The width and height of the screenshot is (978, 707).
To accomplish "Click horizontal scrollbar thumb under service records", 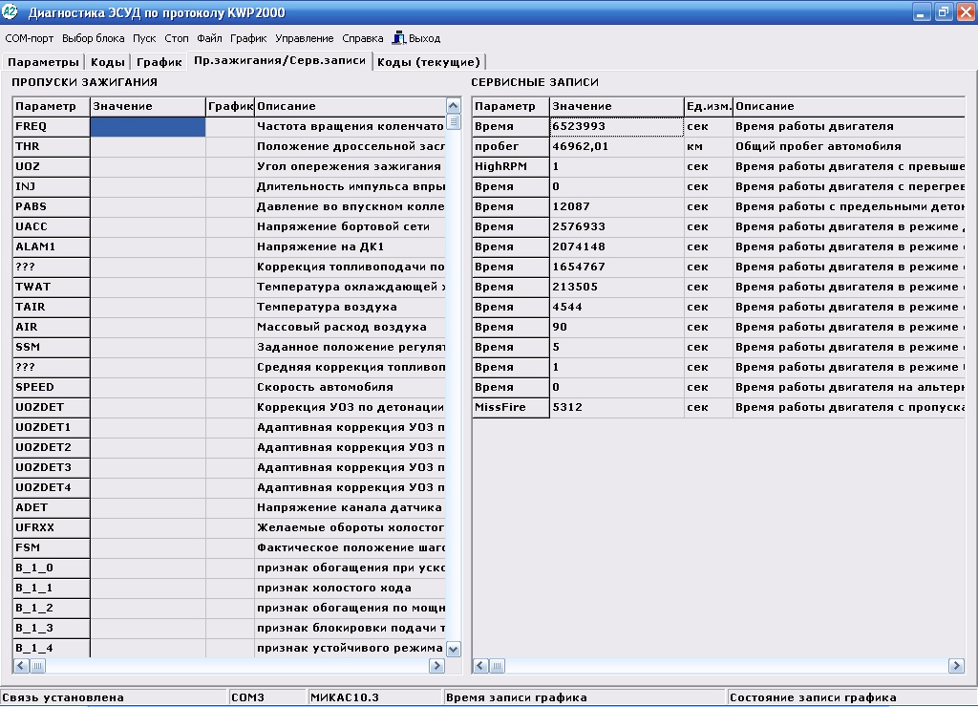I will click(497, 666).
